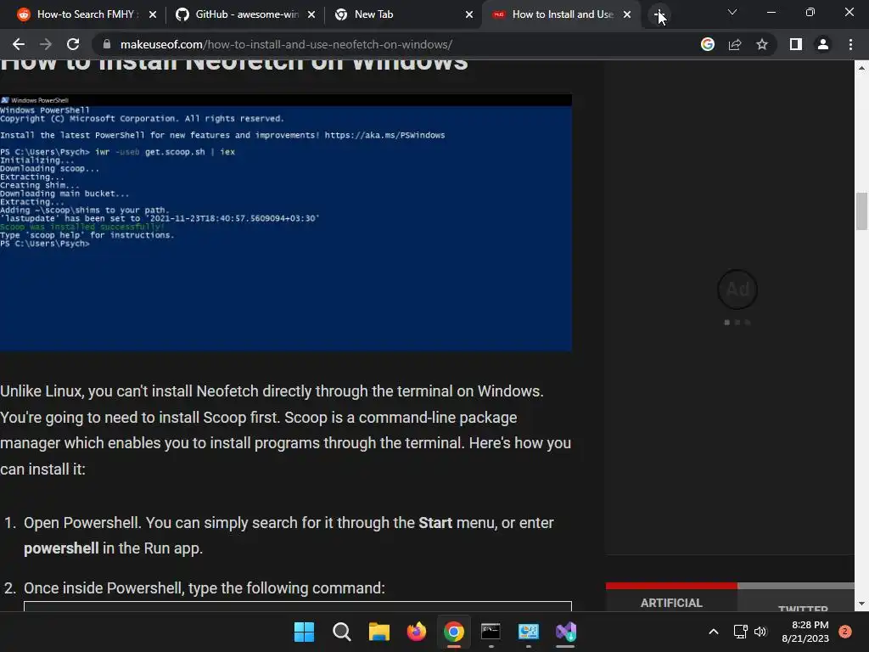This screenshot has width=869, height=652.
Task: Bookmark this page with star icon
Action: coord(762,44)
